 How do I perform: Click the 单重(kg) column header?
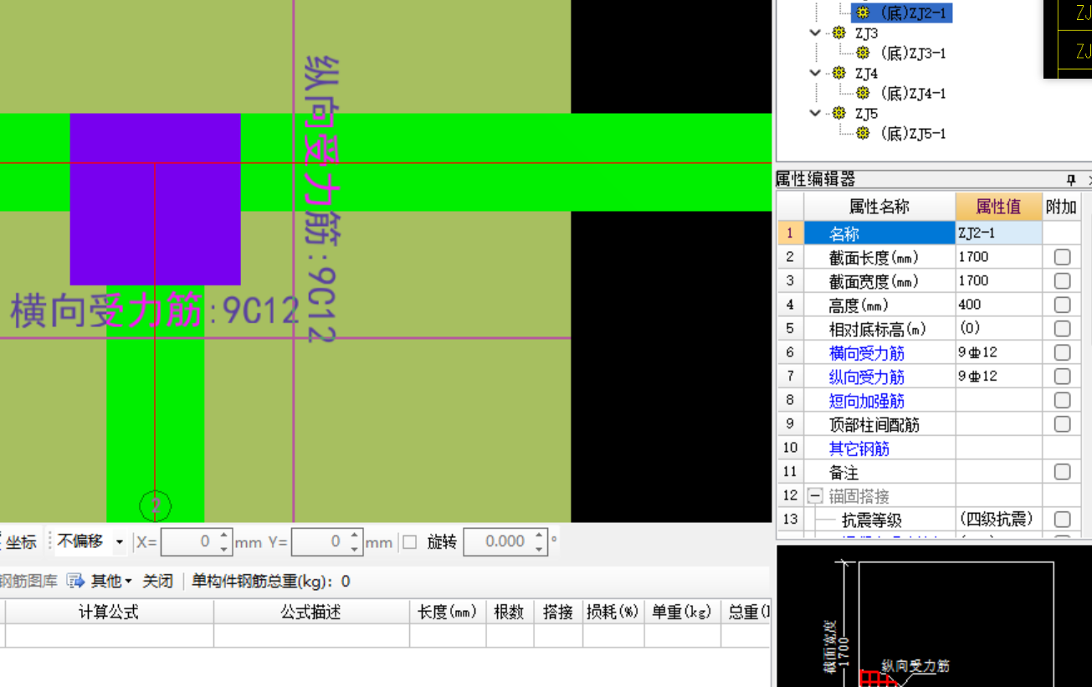pos(681,612)
